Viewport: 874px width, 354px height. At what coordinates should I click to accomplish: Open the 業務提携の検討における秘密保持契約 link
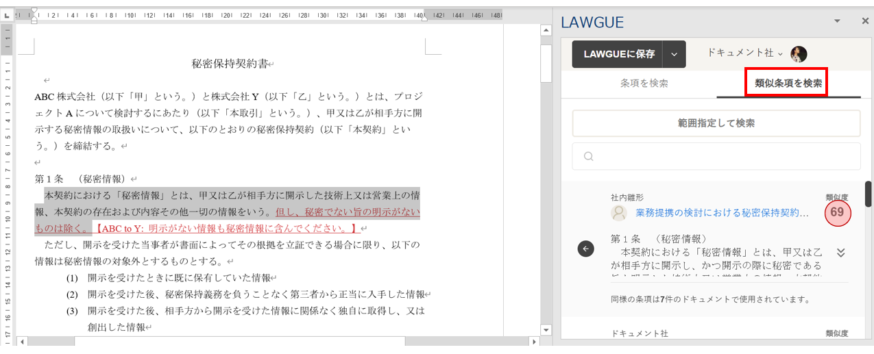click(717, 213)
